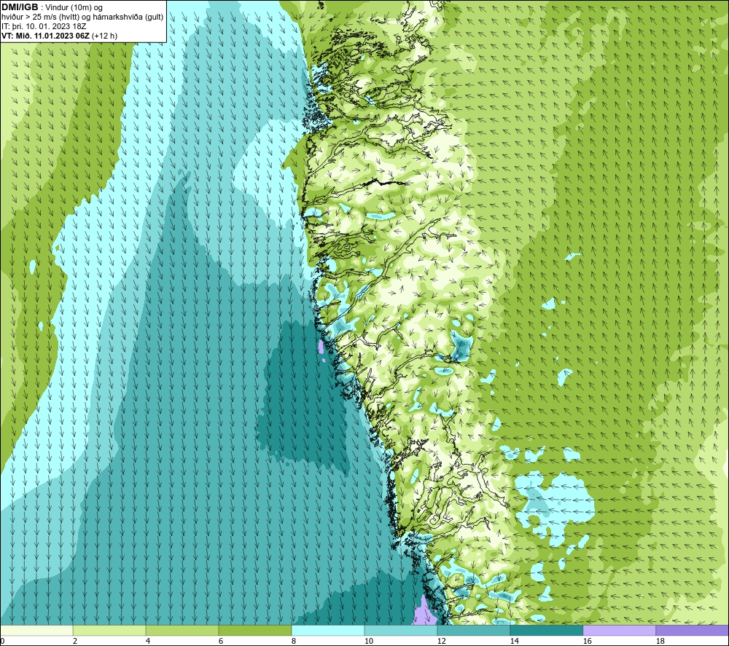Click the scale label '4'
729x646 pixels.
click(x=148, y=642)
